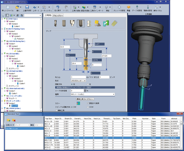This screenshot has height=151, width=184.
Task: Select the countersink cutter type icon
Action: [x=72, y=23]
